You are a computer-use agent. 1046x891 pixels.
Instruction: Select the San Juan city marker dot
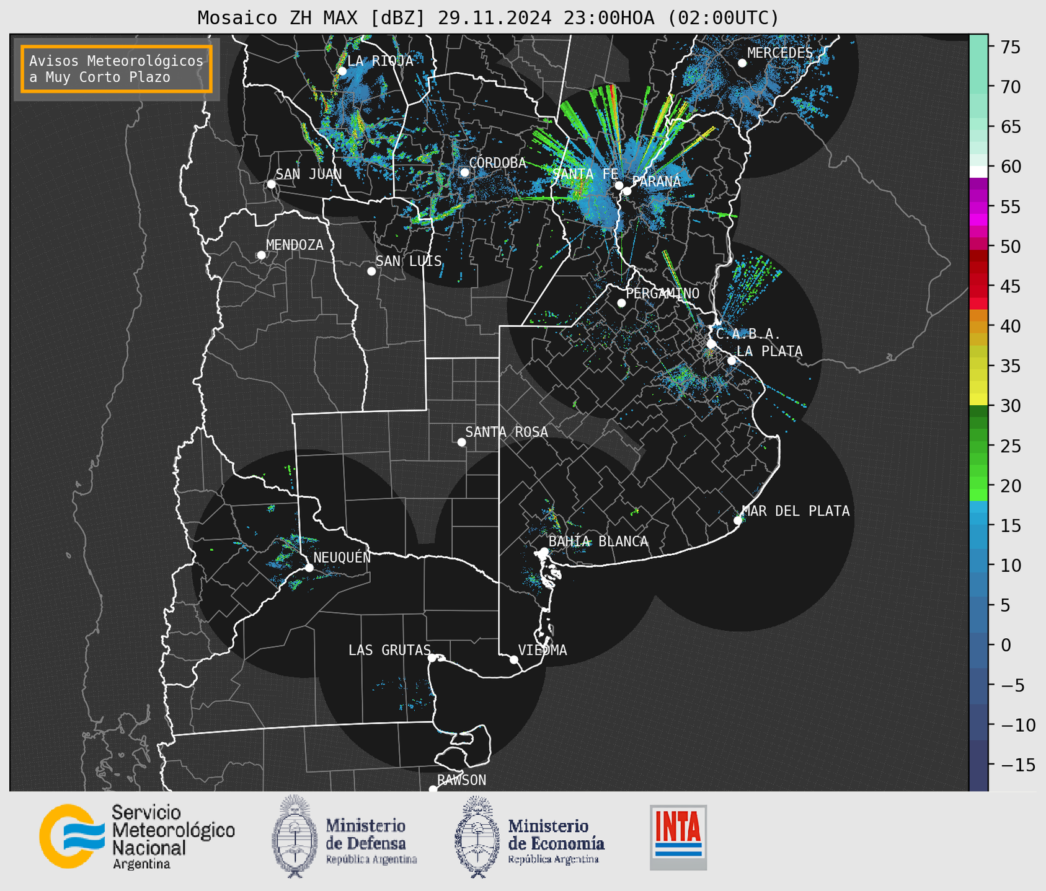[271, 184]
